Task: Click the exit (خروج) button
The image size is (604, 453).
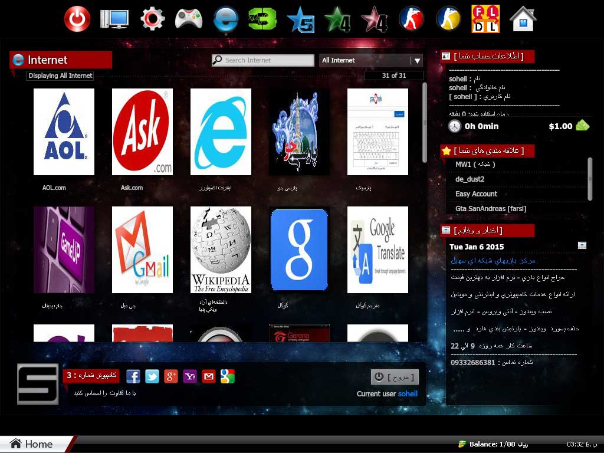Action: 395,377
